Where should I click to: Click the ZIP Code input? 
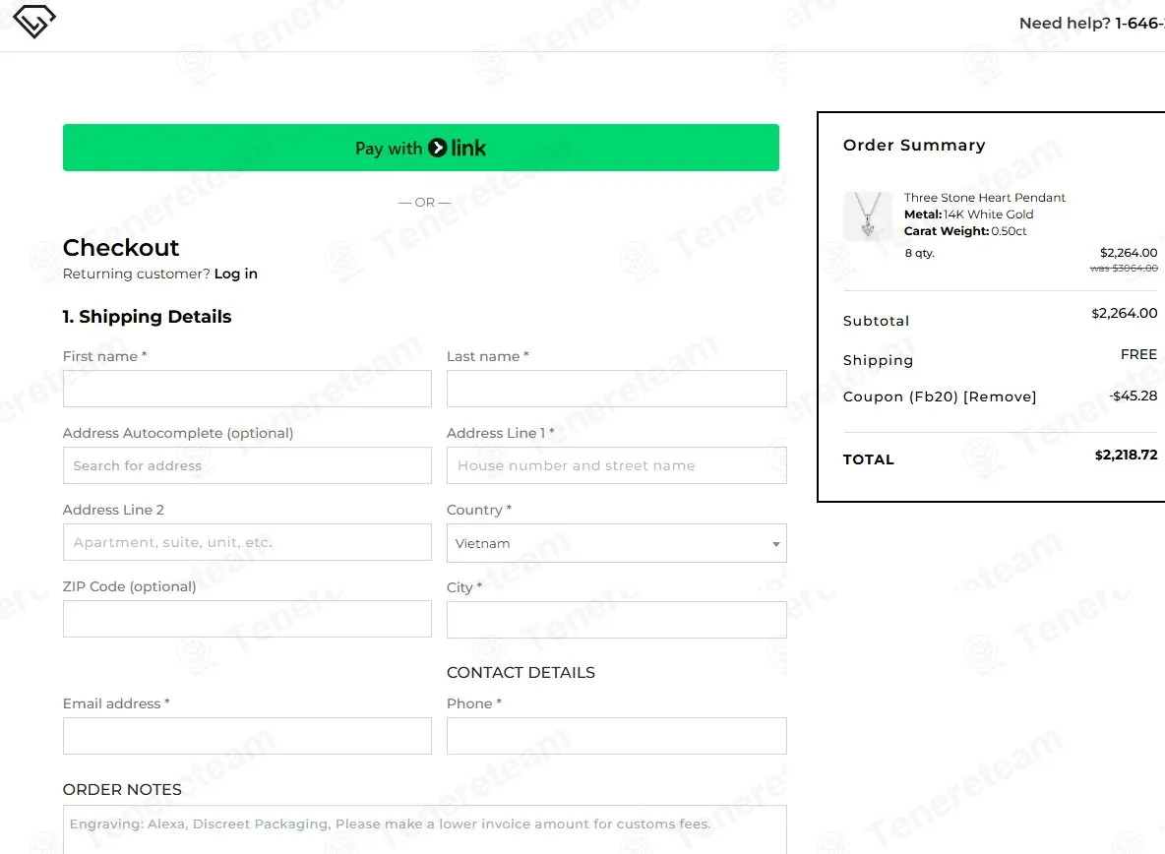click(x=247, y=619)
